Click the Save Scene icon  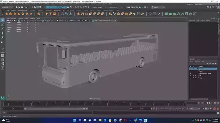(22, 7)
